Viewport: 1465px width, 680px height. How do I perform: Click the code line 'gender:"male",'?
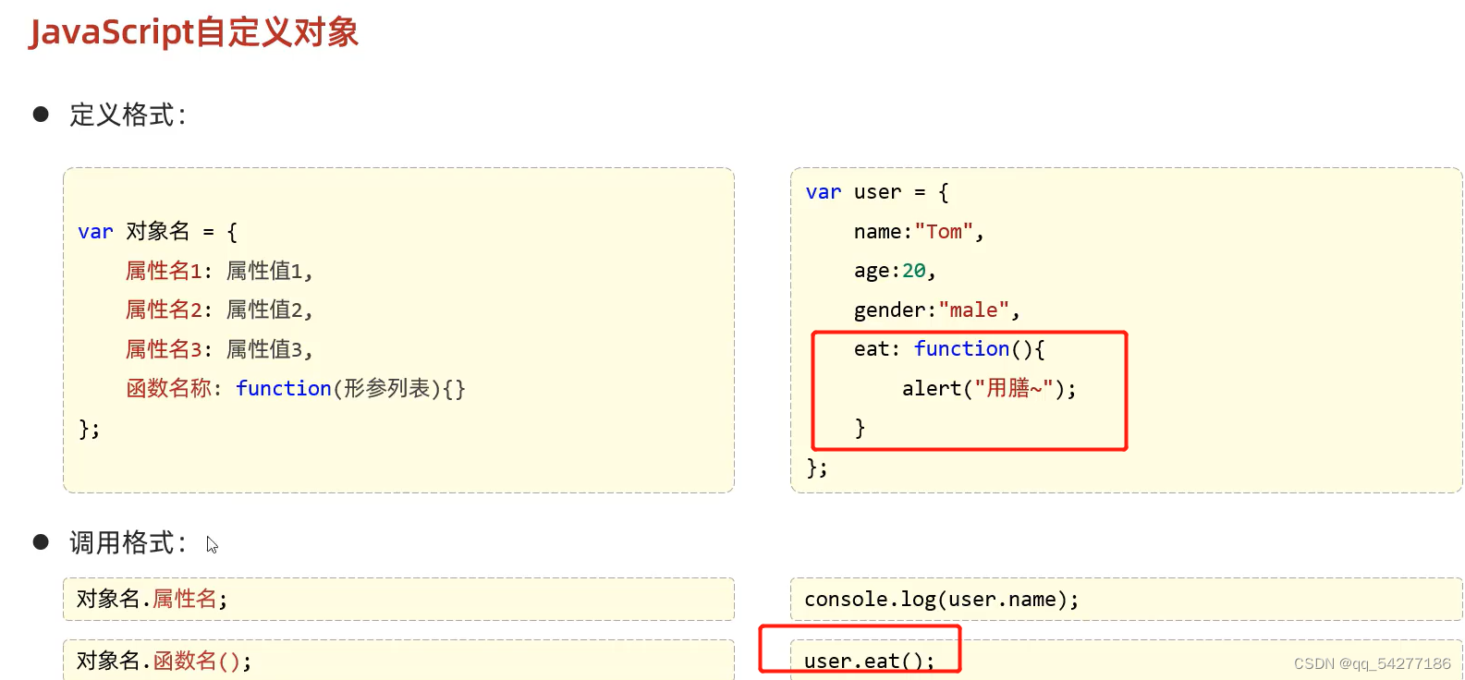click(936, 310)
